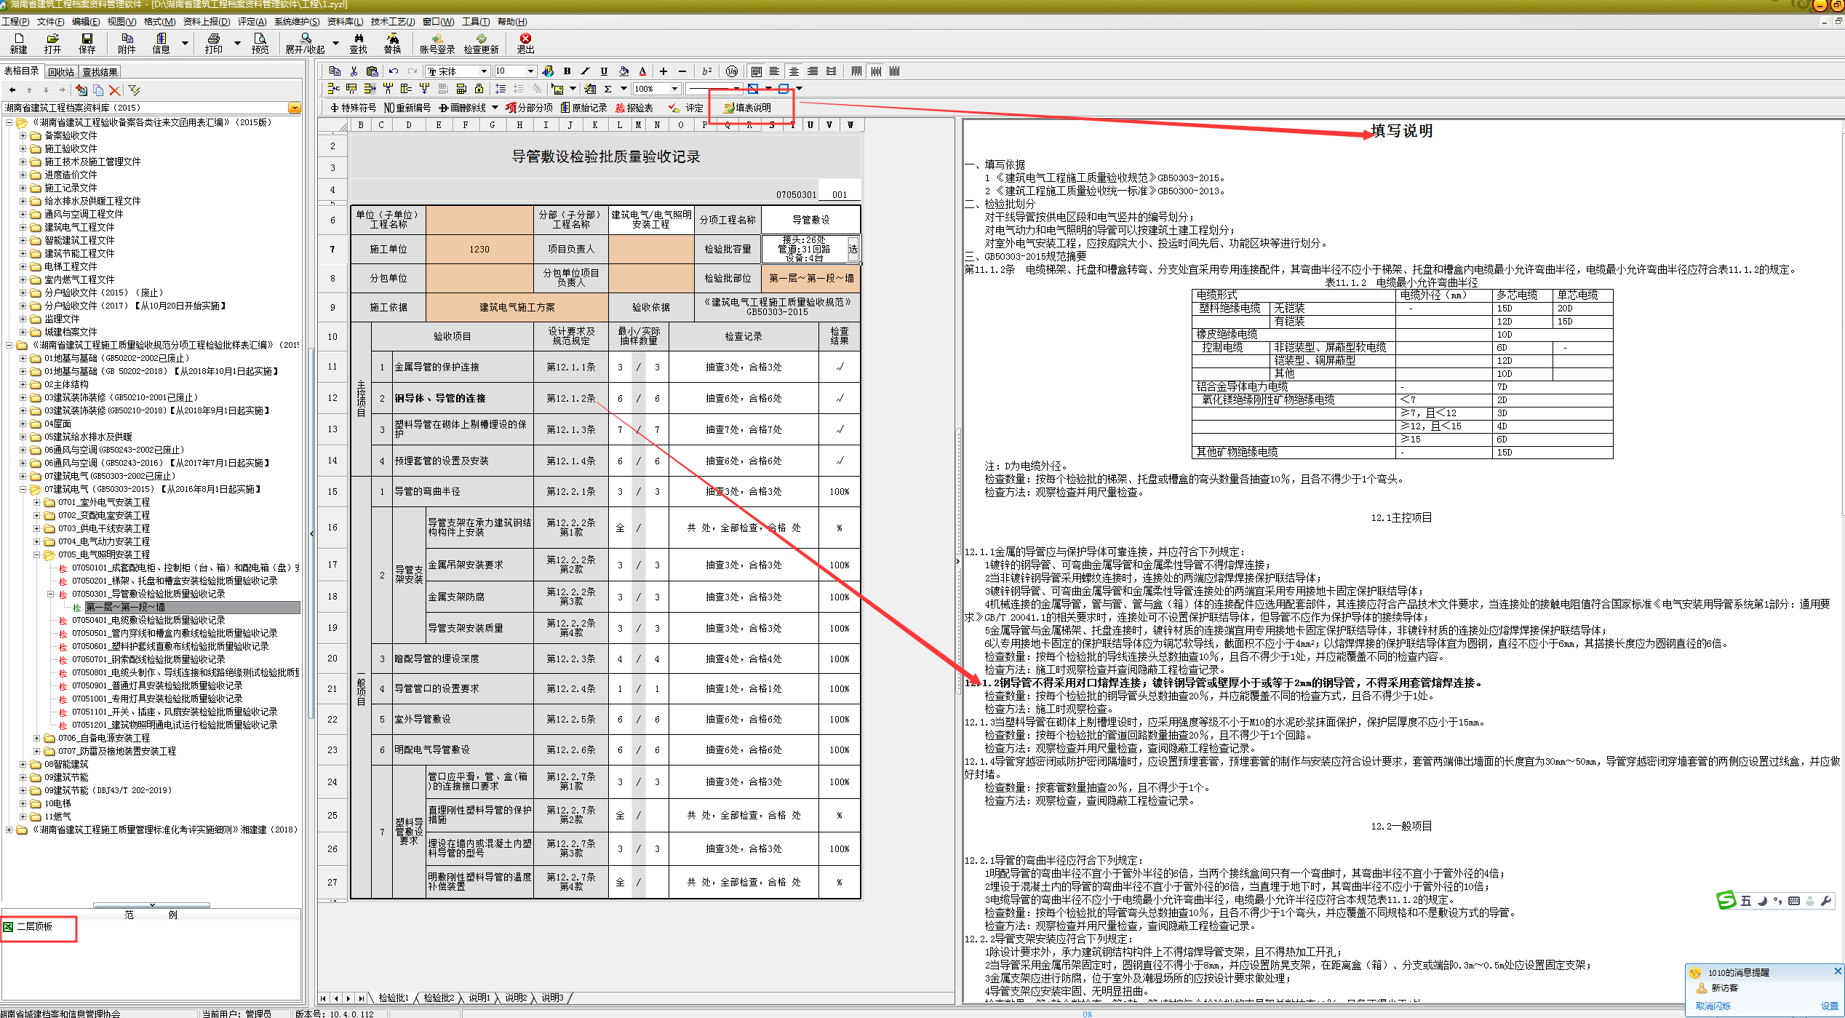Click the 账号登录 (Account login) icon
The width and height of the screenshot is (1845, 1018).
[x=437, y=44]
